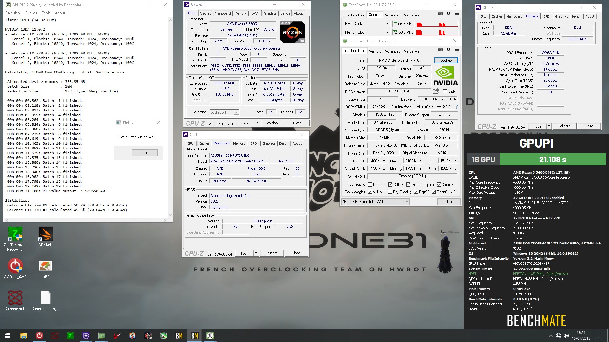Toggle the PhysX checkbox
This screenshot has height=342, width=609.
(416, 192)
